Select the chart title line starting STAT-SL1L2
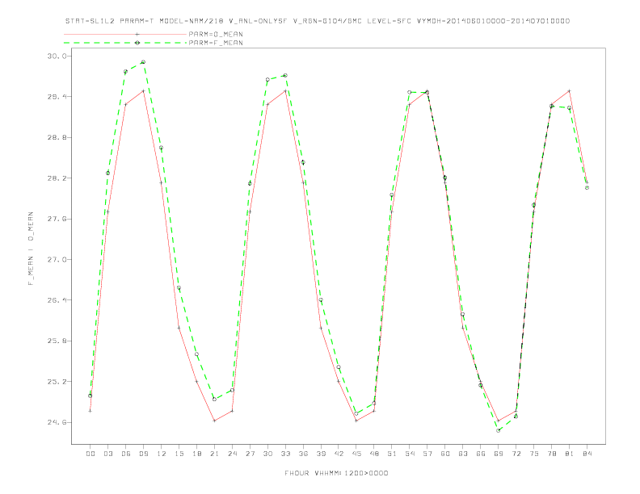 317,21
